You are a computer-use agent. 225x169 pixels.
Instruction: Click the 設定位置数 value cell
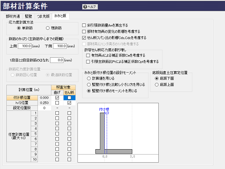[x=45, y=108]
